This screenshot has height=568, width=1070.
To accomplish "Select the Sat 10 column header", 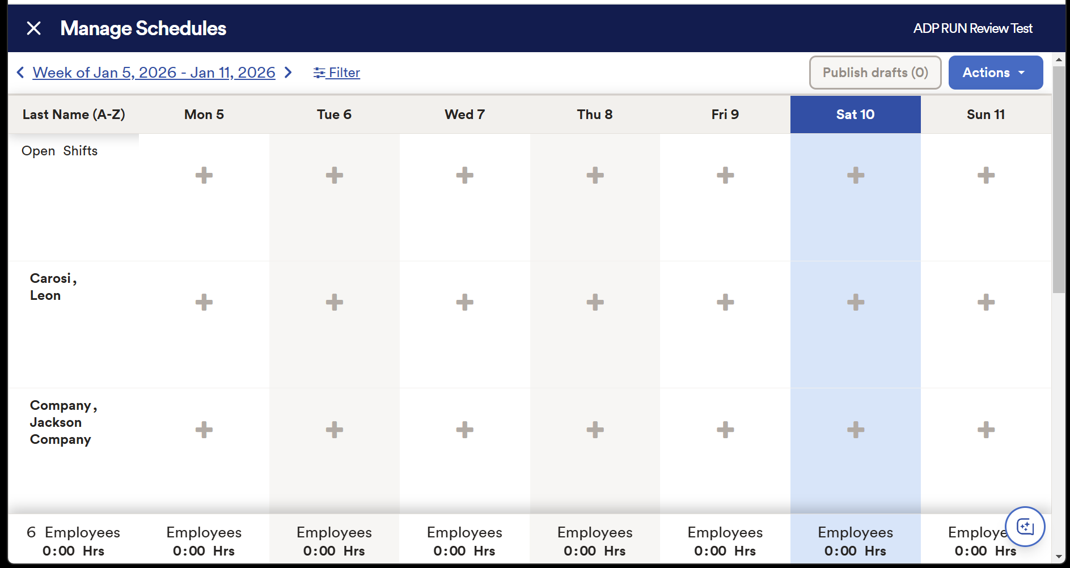I will [855, 115].
